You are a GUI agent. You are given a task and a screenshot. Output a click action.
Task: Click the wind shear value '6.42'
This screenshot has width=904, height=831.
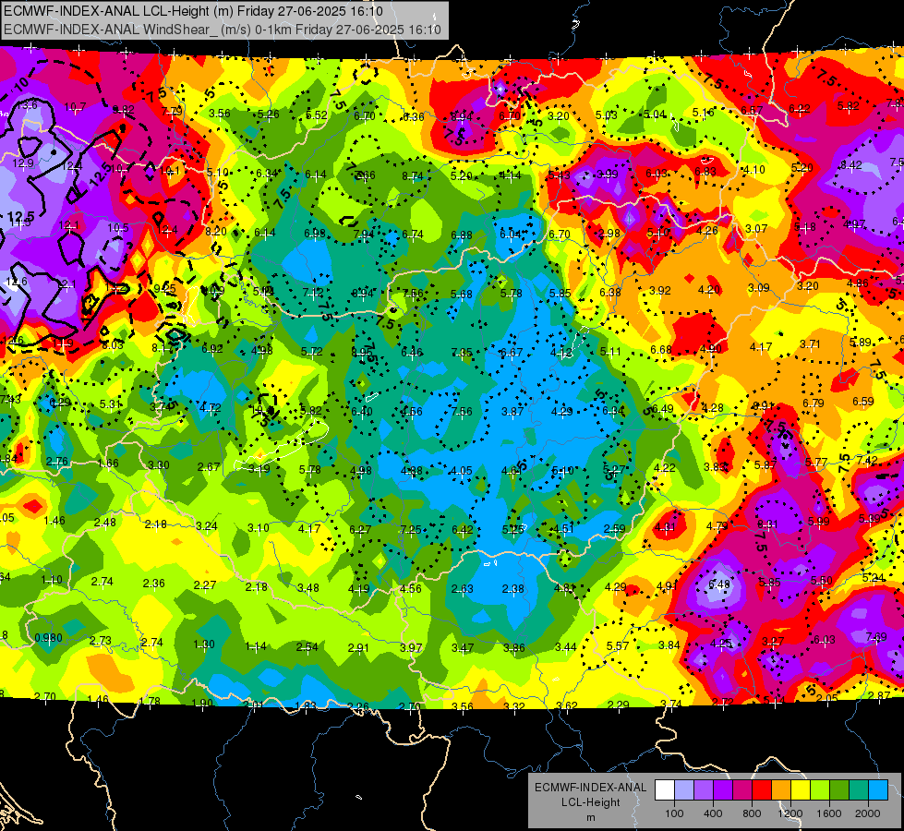click(x=463, y=529)
